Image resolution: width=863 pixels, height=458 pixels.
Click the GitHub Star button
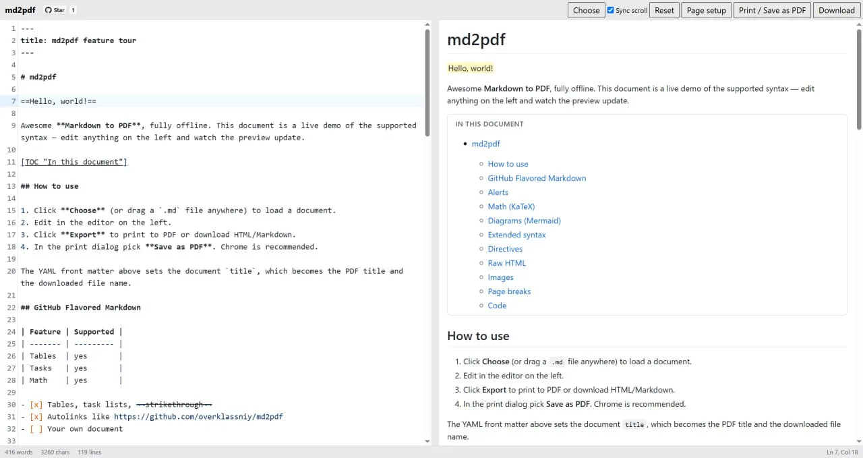pyautogui.click(x=55, y=10)
